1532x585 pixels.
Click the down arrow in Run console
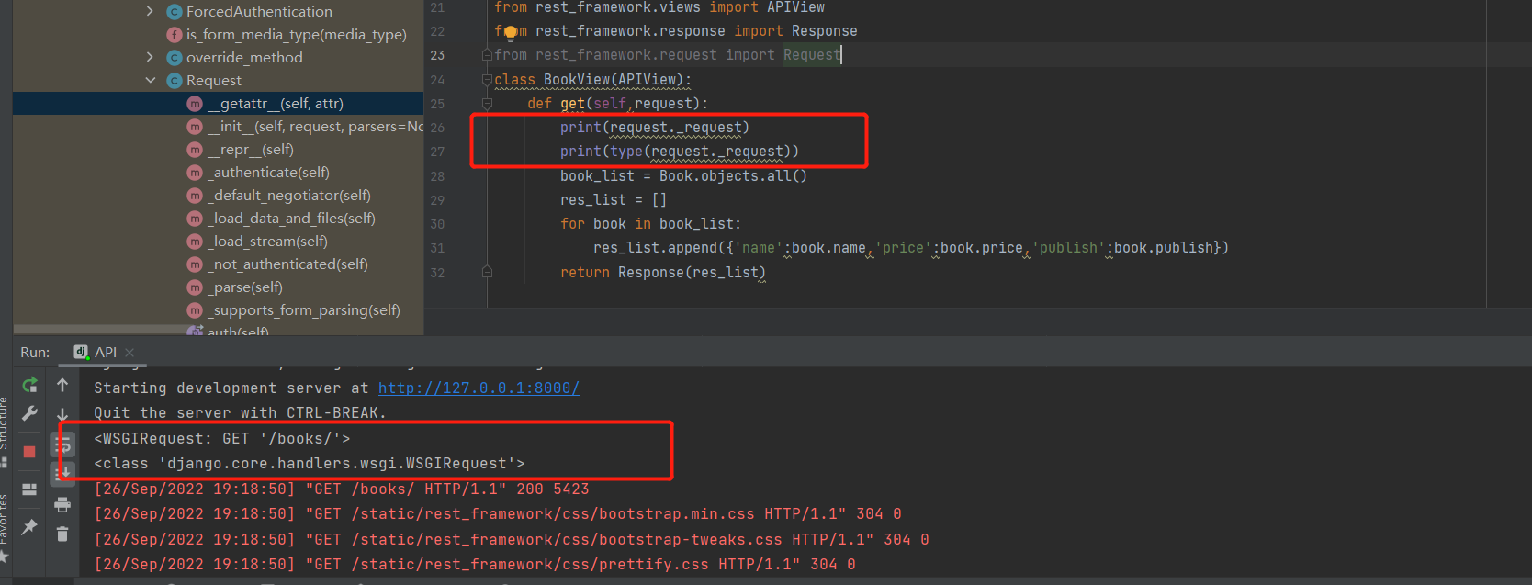coord(62,415)
